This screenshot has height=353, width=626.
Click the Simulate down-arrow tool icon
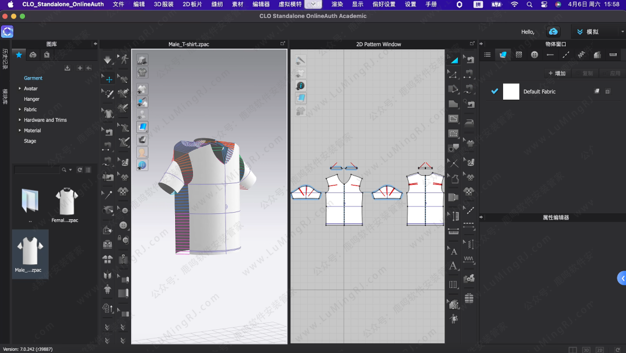(x=108, y=60)
